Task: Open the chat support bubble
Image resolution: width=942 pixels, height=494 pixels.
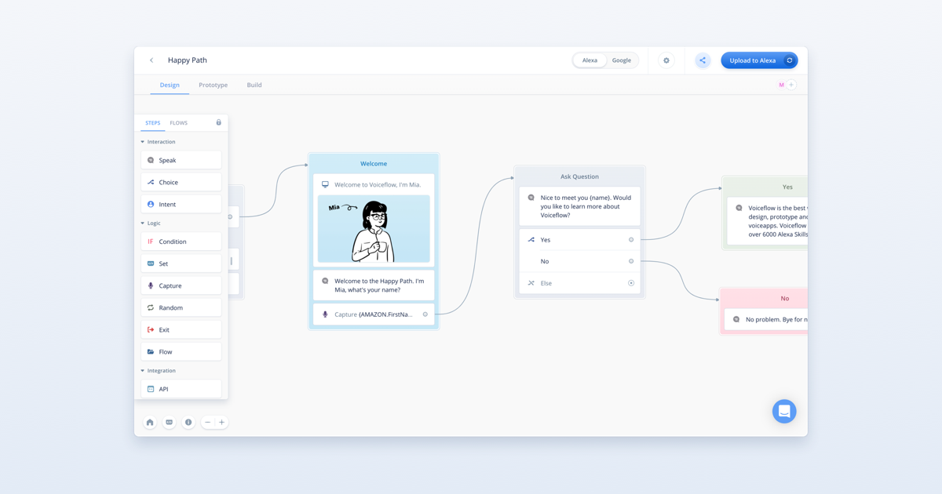Action: (x=784, y=411)
